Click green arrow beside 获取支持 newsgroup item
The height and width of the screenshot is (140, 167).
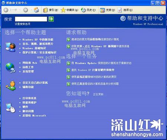click(x=68, y=46)
